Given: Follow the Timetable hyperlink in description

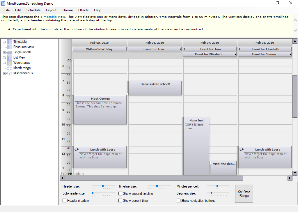Looking at the screenshot, I should tap(48, 17).
